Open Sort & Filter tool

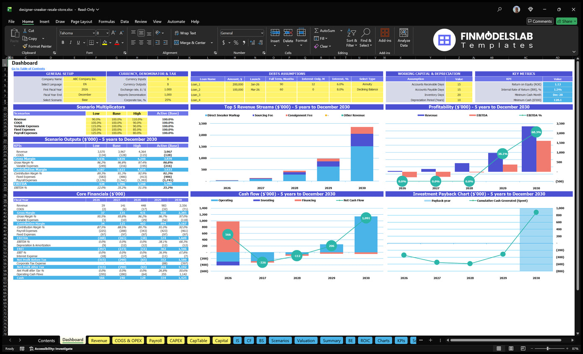click(x=351, y=38)
